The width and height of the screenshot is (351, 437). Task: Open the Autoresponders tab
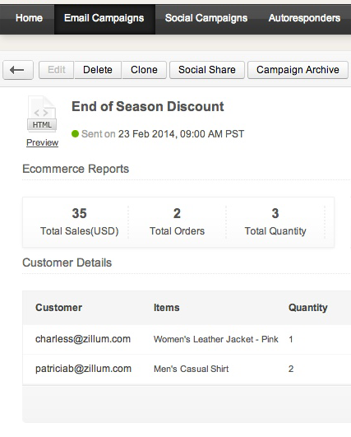[304, 18]
